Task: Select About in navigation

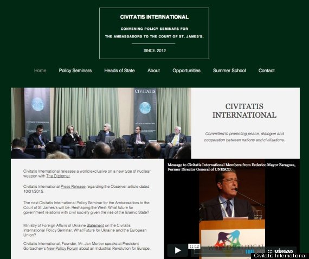Action: click(153, 71)
